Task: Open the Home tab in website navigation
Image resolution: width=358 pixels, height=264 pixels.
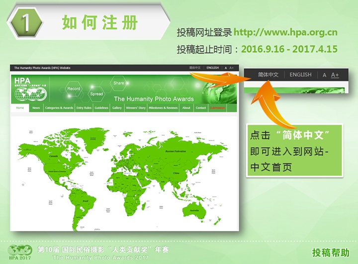Action: 20,108
